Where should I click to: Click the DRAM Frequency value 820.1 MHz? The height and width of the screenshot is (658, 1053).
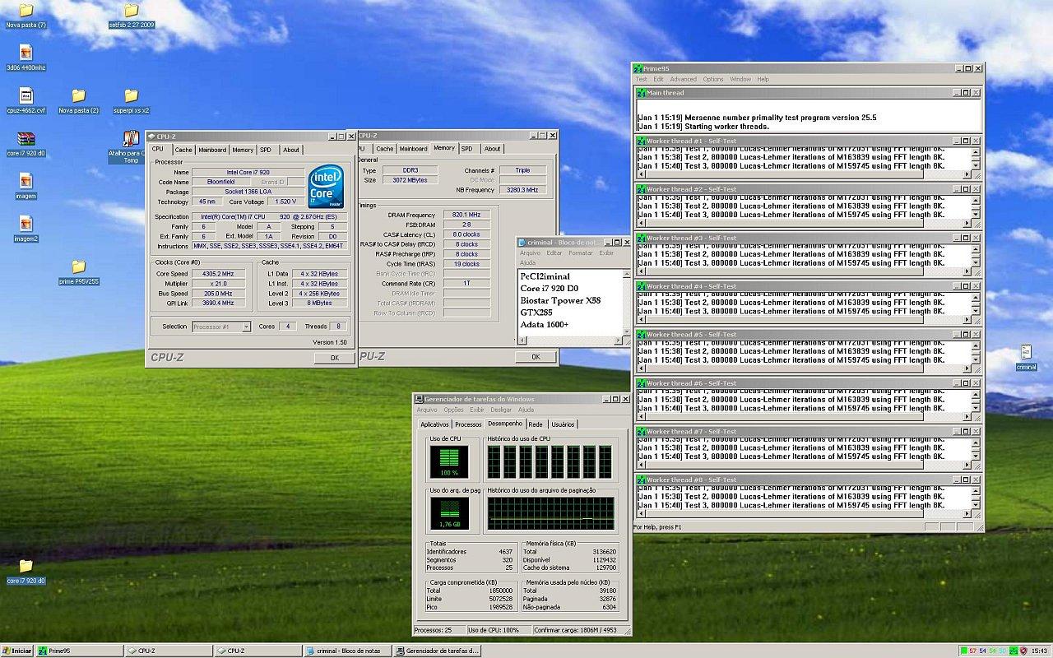[x=466, y=215]
